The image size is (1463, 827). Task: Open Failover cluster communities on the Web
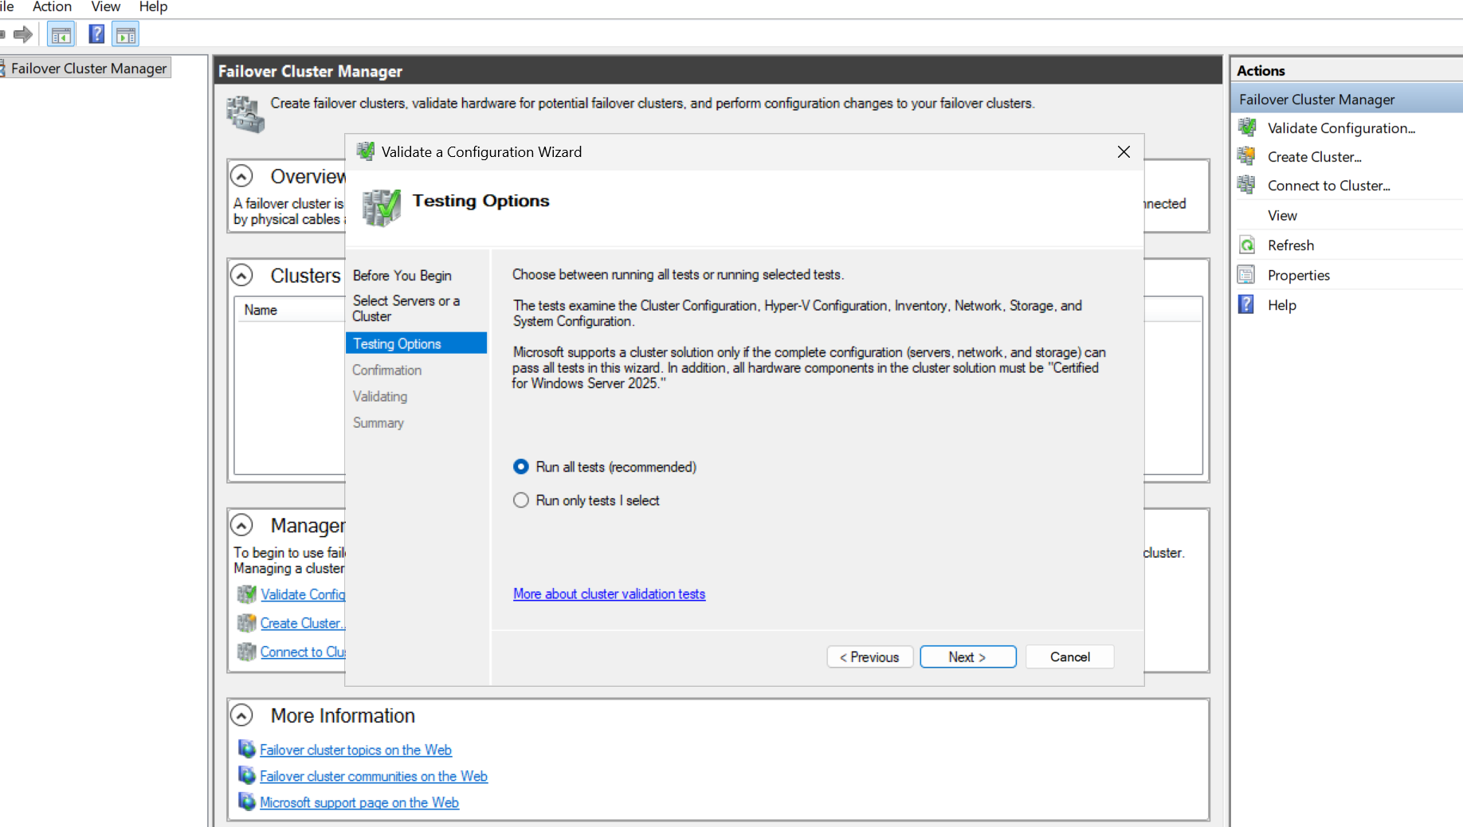click(374, 776)
